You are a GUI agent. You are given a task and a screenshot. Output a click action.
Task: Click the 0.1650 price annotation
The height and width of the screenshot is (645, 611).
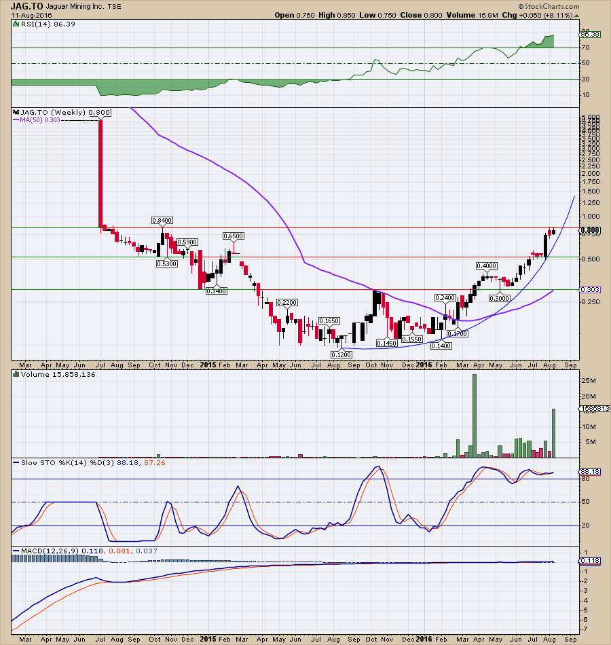(x=329, y=321)
